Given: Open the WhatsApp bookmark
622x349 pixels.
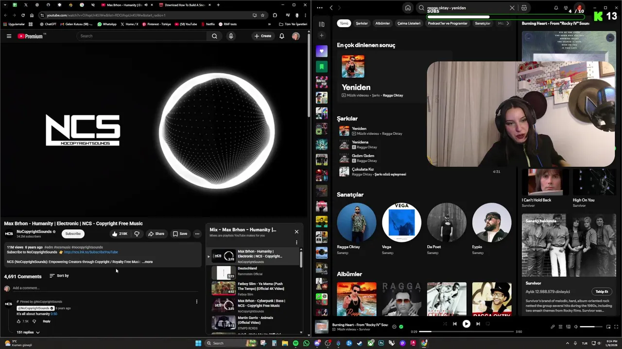Looking at the screenshot, I should point(107,24).
